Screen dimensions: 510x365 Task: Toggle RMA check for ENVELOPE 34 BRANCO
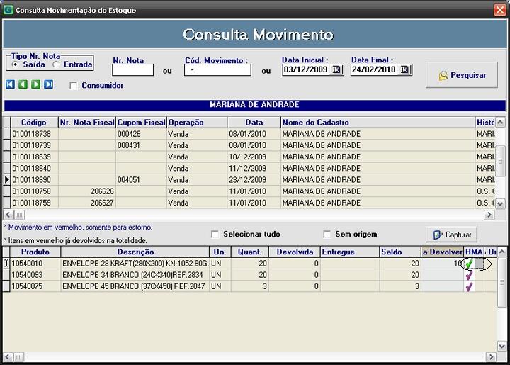[469, 276]
